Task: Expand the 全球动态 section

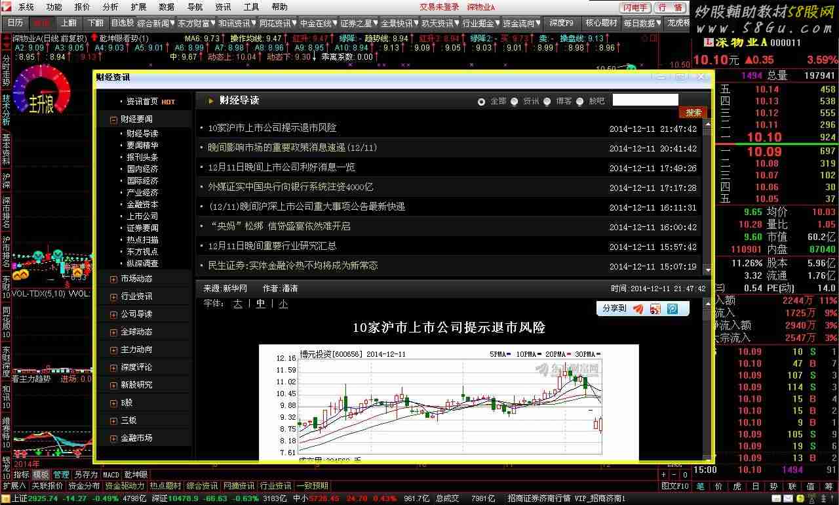Action: pos(114,332)
